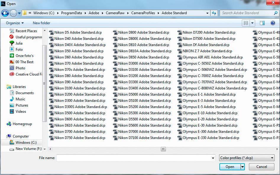Image resolution: width=280 pixels, height=175 pixels.
Task: Click the Back navigation arrow
Action: pyautogui.click(x=5, y=13)
